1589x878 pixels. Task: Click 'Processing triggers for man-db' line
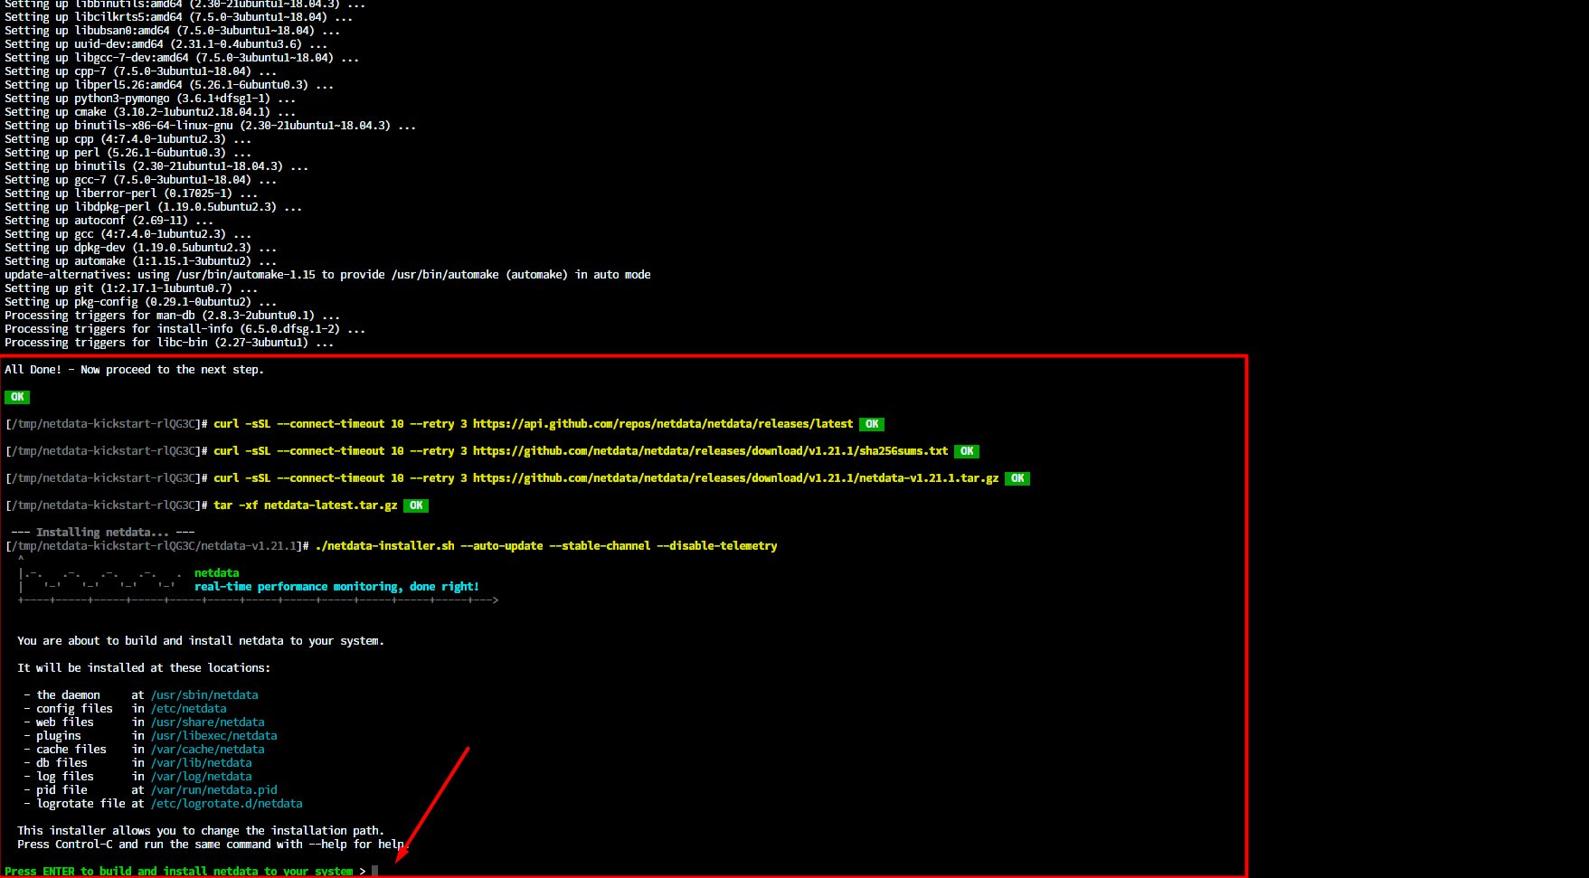[x=173, y=316]
